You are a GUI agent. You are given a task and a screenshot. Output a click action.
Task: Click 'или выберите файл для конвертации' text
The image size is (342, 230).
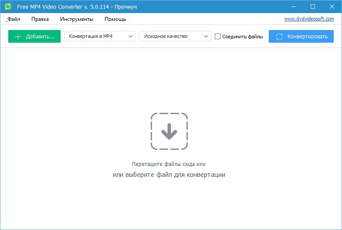tap(169, 175)
